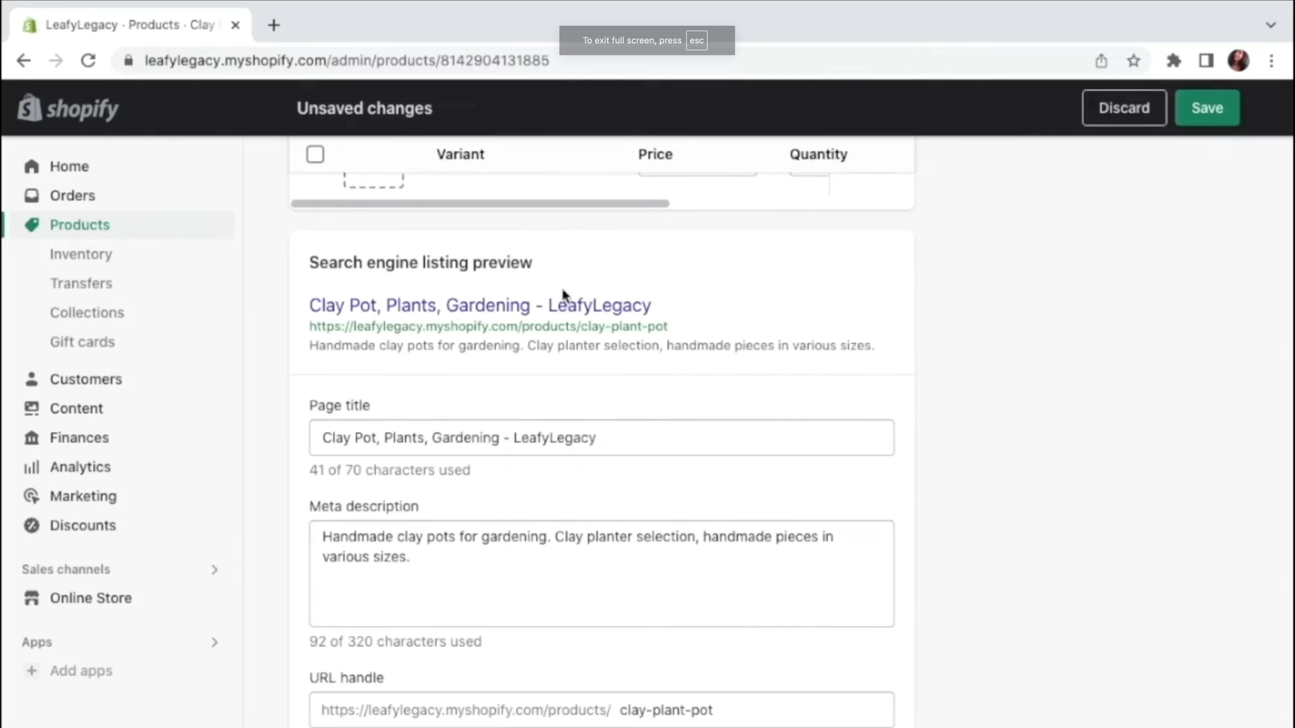Click the search preview title link
The height and width of the screenshot is (728, 1295).
pyautogui.click(x=480, y=305)
